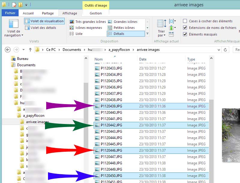Click the P1120439.JPG file icon
Screen dimensions: 240x183
point(97,106)
